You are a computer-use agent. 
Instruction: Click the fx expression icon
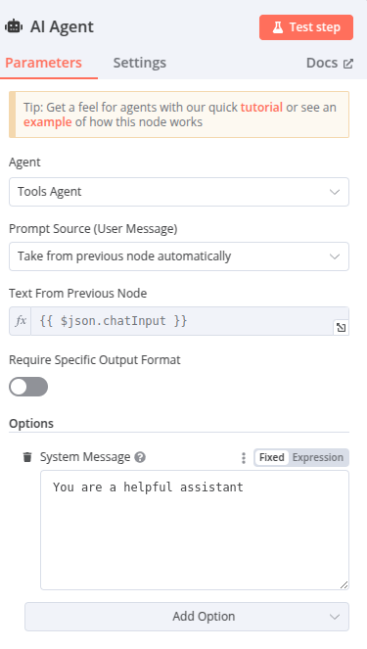coord(21,321)
